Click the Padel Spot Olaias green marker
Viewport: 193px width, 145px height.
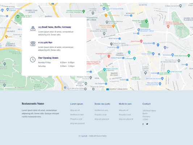click(x=189, y=55)
